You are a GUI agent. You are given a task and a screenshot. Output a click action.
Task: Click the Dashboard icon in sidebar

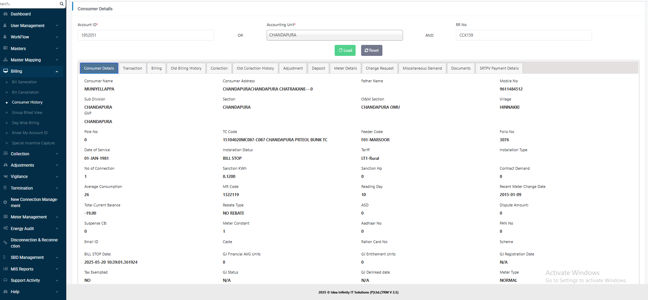(5, 14)
